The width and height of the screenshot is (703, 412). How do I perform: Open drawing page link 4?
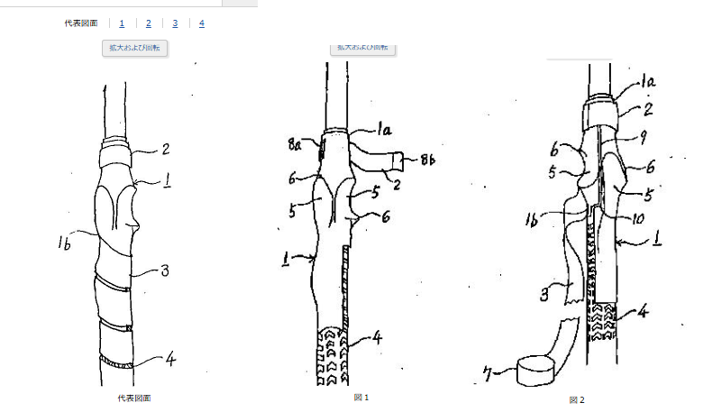(x=202, y=23)
